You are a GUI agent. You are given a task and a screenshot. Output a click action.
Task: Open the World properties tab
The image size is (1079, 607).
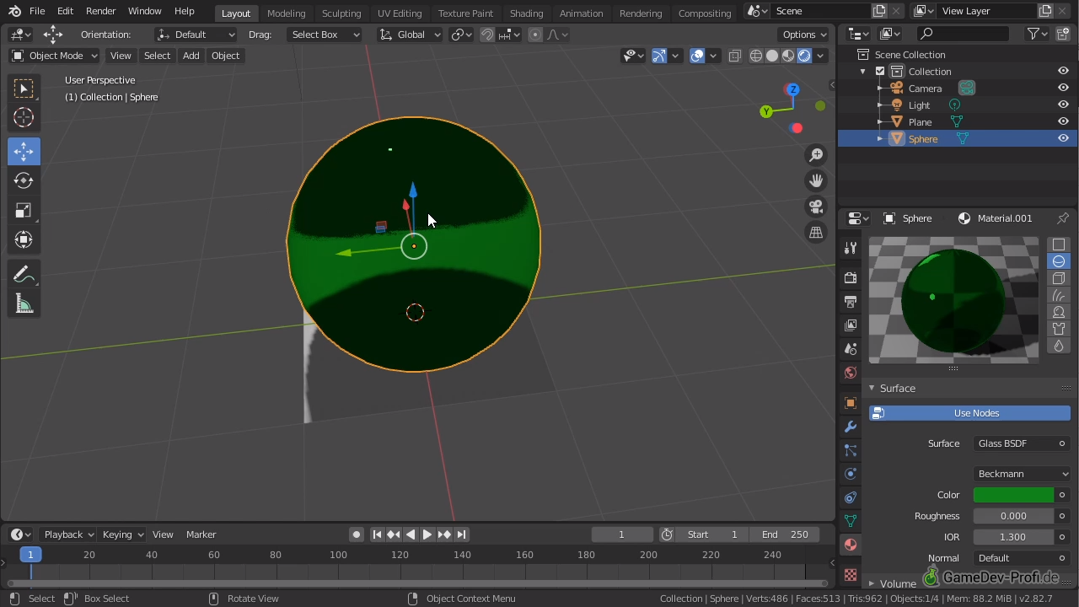851,373
